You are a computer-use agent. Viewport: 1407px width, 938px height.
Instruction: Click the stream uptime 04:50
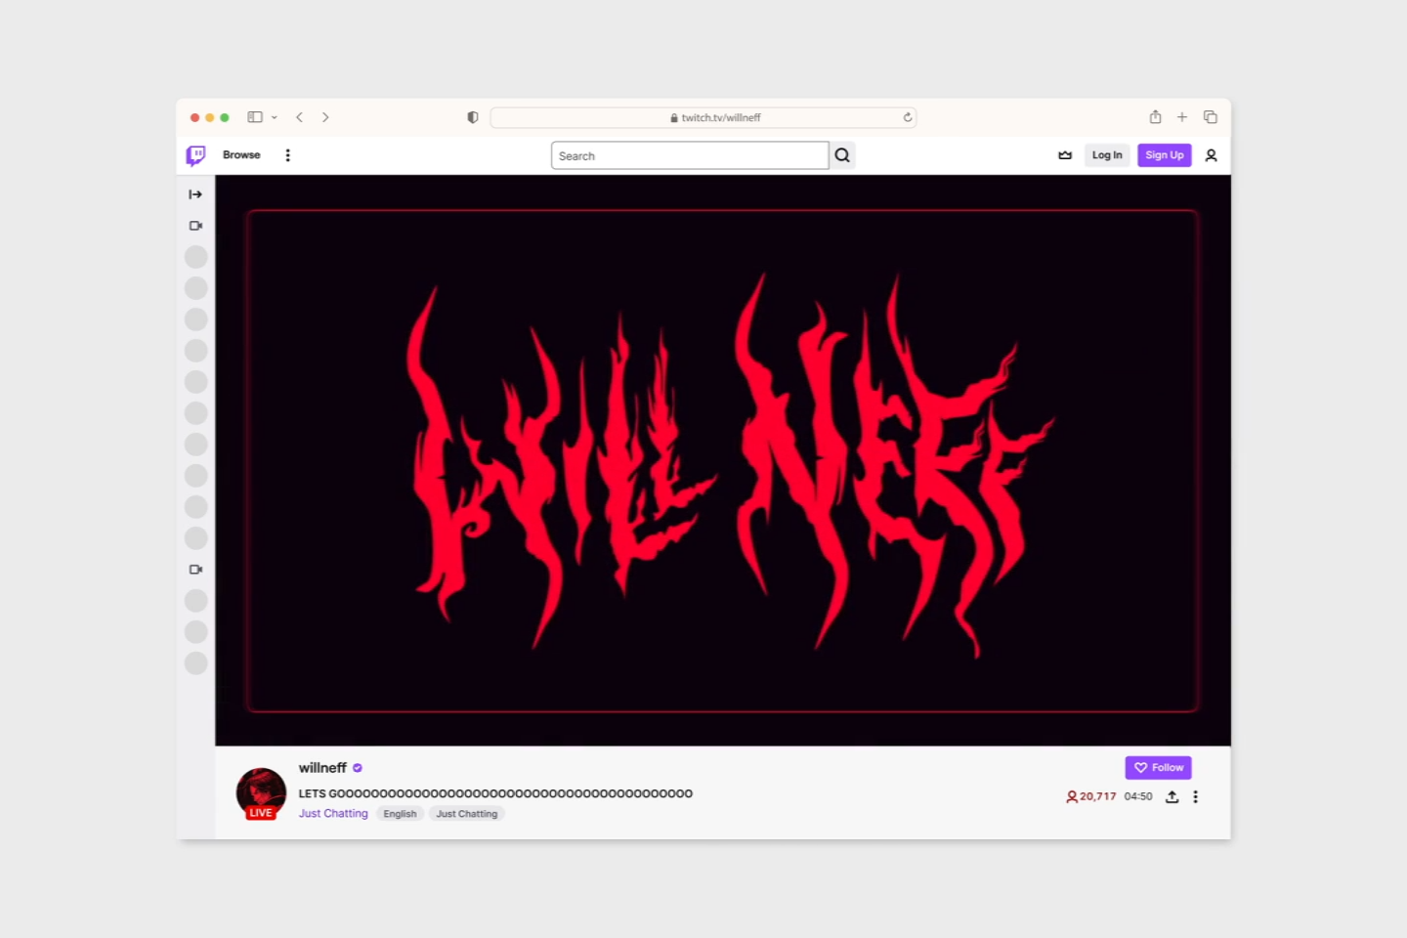[1138, 796]
